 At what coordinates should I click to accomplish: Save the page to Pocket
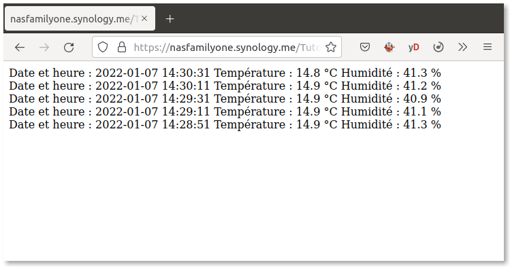pyautogui.click(x=365, y=47)
